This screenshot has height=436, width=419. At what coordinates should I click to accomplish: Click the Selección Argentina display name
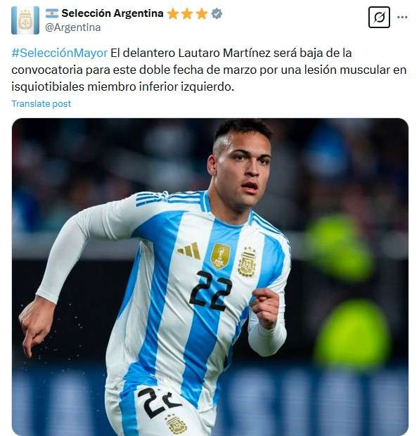coord(112,13)
